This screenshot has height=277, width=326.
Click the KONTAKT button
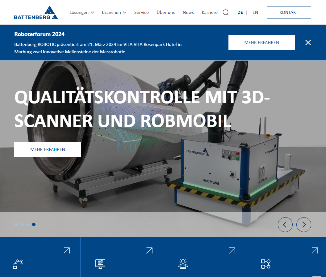(289, 13)
